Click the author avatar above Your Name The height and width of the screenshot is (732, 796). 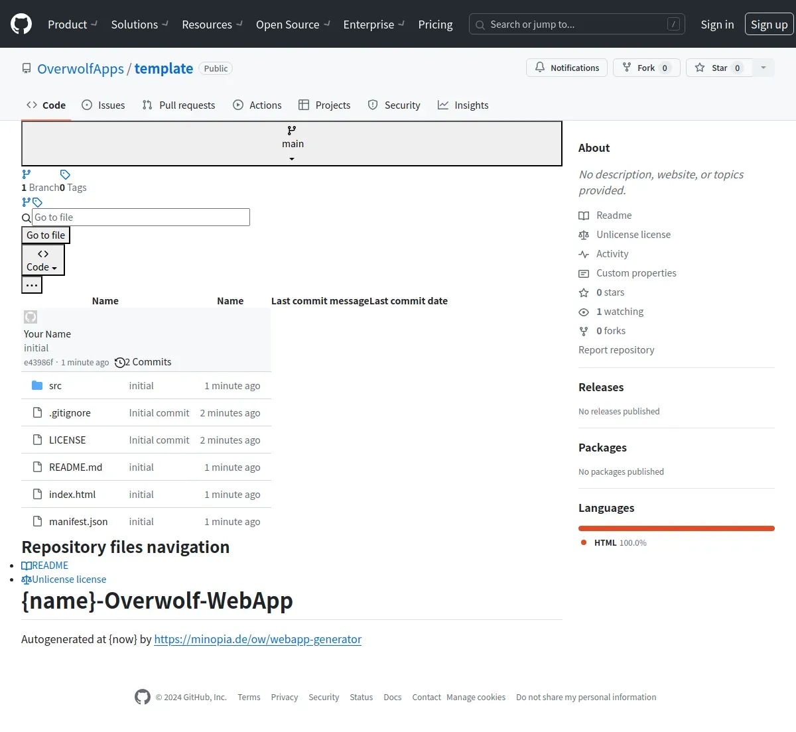tap(31, 317)
